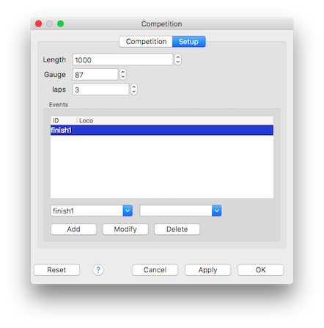Switch to the Competition tab
The image size is (324, 328).
(x=146, y=42)
